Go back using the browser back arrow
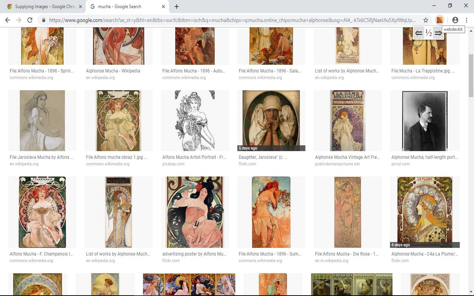474x296 pixels. point(7,20)
